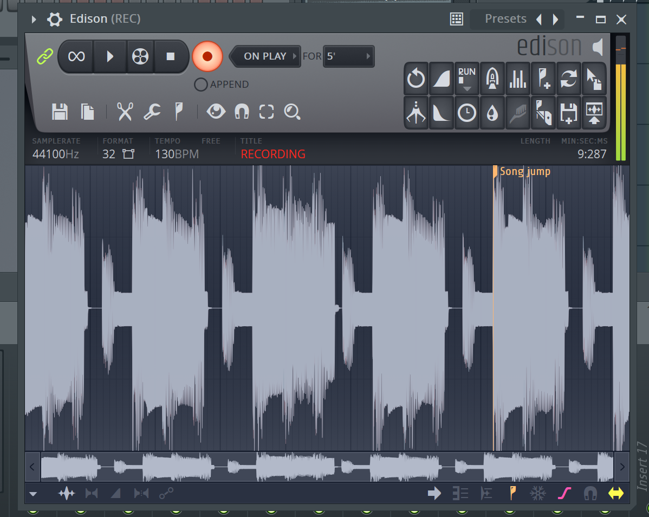The height and width of the screenshot is (517, 649).
Task: Click the send to playlist waveform-arrow tool
Action: pyautogui.click(x=594, y=113)
